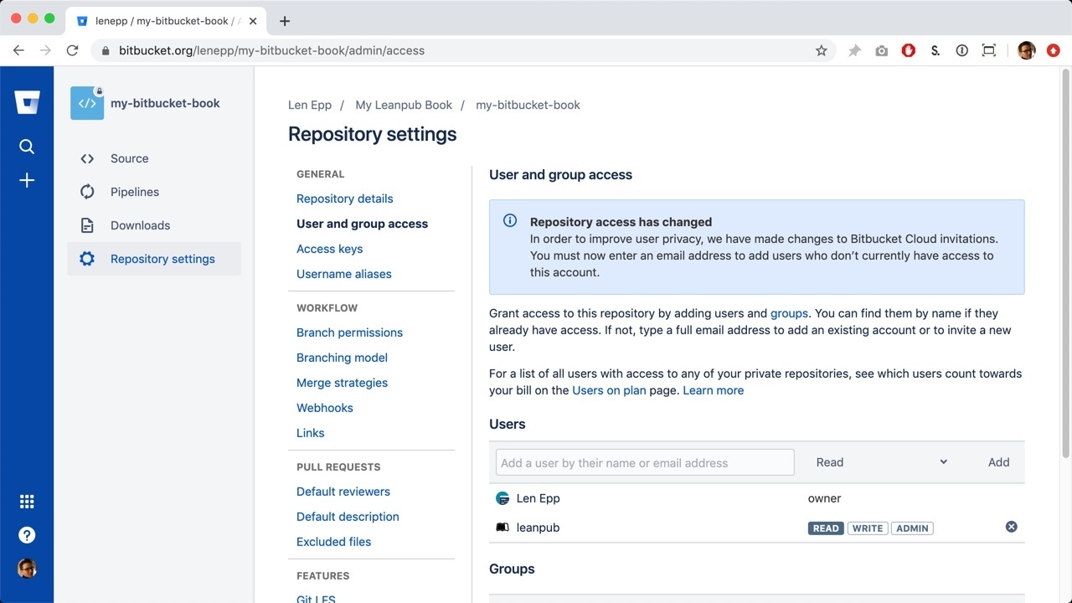The image size is (1072, 603).
Task: Click the profile avatar at bottom left
Action: tap(27, 569)
